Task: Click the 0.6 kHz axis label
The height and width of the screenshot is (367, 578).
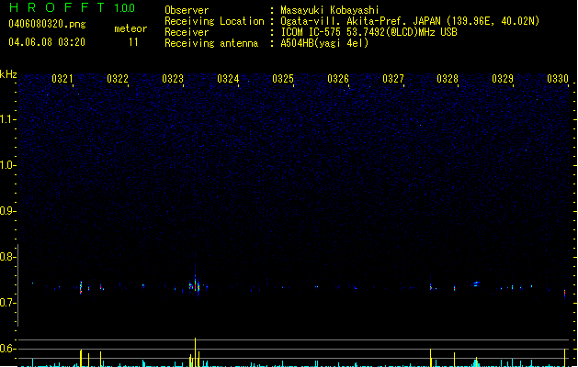Action: click(7, 349)
